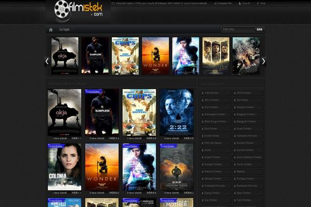Open the Lost City of Z carousel poster

tap(216, 56)
